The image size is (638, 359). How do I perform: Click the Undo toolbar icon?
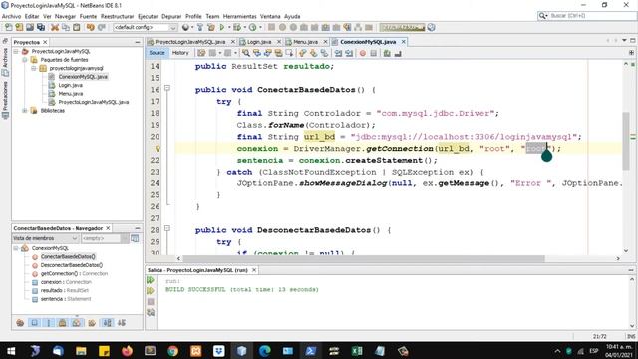click(x=90, y=27)
